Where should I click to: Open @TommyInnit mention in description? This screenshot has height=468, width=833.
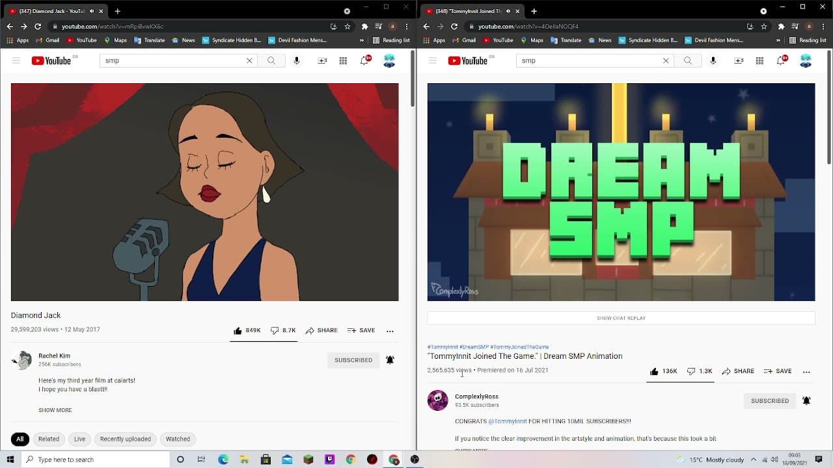(x=508, y=421)
